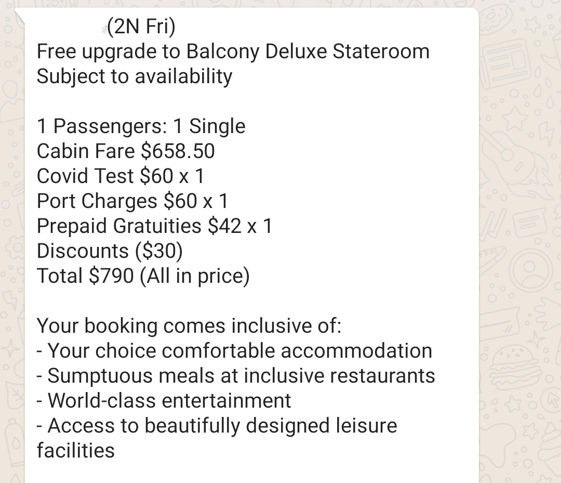Select the comfortable accommodation bullet
Screen dimensions: 561x483
pyautogui.click(x=234, y=351)
